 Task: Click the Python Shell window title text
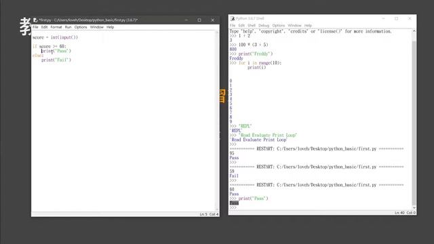(x=250, y=18)
